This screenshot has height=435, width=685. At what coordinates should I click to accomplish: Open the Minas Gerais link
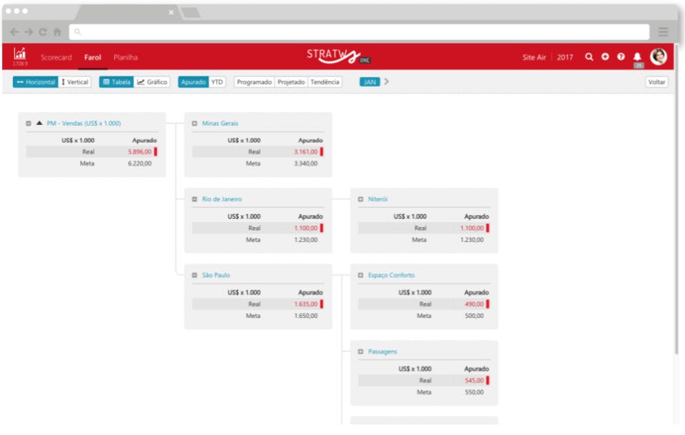pos(220,124)
